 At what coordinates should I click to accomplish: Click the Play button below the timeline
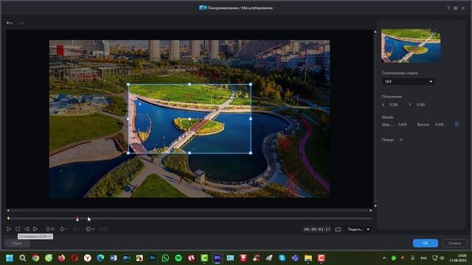tap(9, 229)
